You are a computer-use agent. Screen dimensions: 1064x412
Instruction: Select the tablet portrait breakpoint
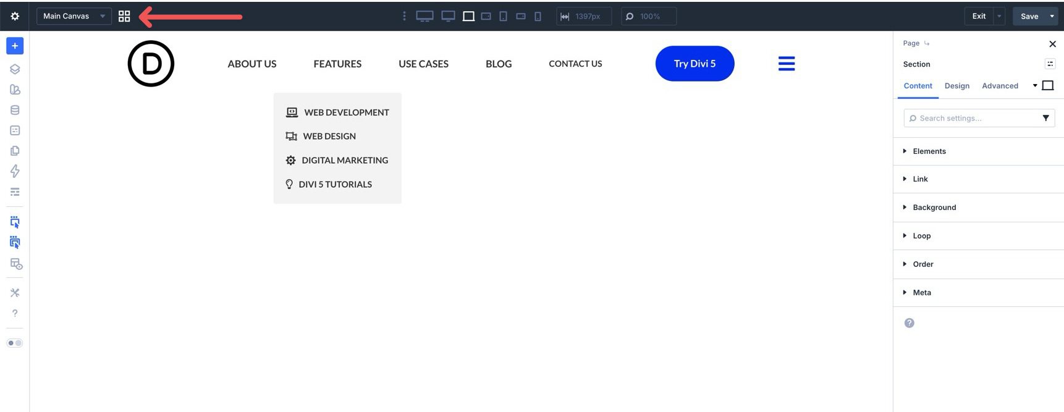[504, 16]
